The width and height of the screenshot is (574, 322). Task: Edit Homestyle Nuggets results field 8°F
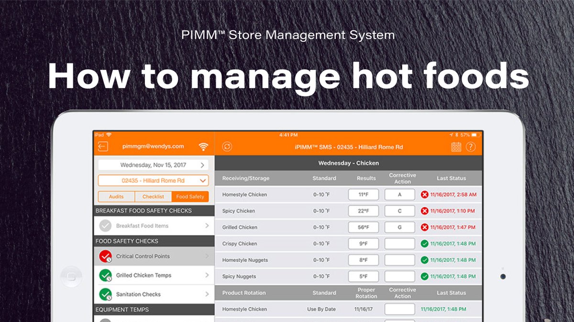[x=364, y=260]
